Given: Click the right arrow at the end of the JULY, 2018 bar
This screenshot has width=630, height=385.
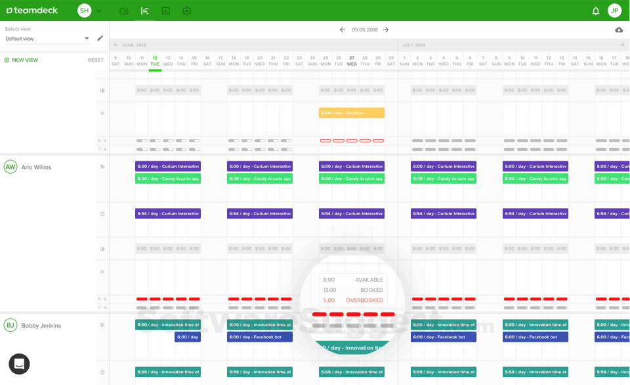Looking at the screenshot, I should coord(622,45).
